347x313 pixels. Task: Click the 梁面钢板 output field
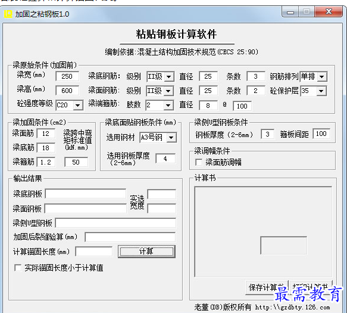86,209
